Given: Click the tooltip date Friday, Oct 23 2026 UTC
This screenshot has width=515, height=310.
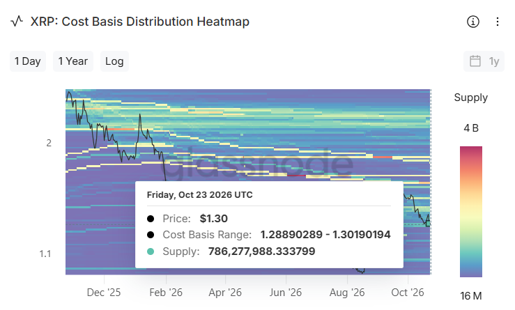Looking at the screenshot, I should (200, 195).
